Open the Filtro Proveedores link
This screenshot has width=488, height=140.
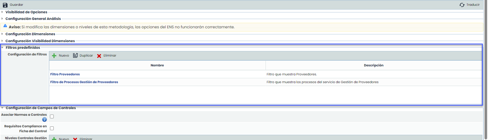coord(65,74)
